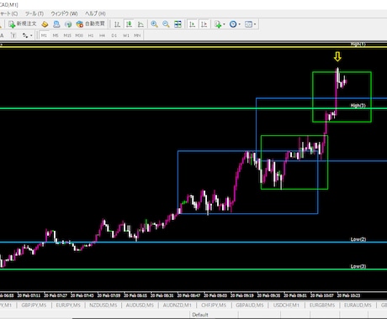Click the Low(2) line label
The image size is (387, 319).
click(x=358, y=239)
